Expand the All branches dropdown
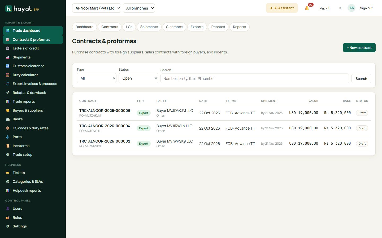 139,8
